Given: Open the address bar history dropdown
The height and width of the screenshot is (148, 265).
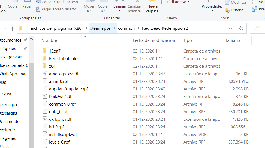Looking at the screenshot, I should coord(230,28).
